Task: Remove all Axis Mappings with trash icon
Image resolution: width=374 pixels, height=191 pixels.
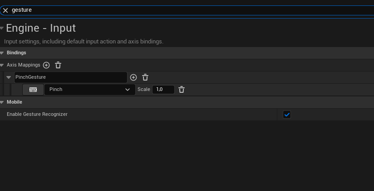Action: click(x=58, y=65)
